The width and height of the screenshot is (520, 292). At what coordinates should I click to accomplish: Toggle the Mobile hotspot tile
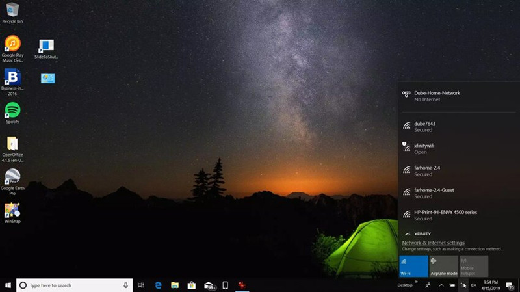pos(473,266)
